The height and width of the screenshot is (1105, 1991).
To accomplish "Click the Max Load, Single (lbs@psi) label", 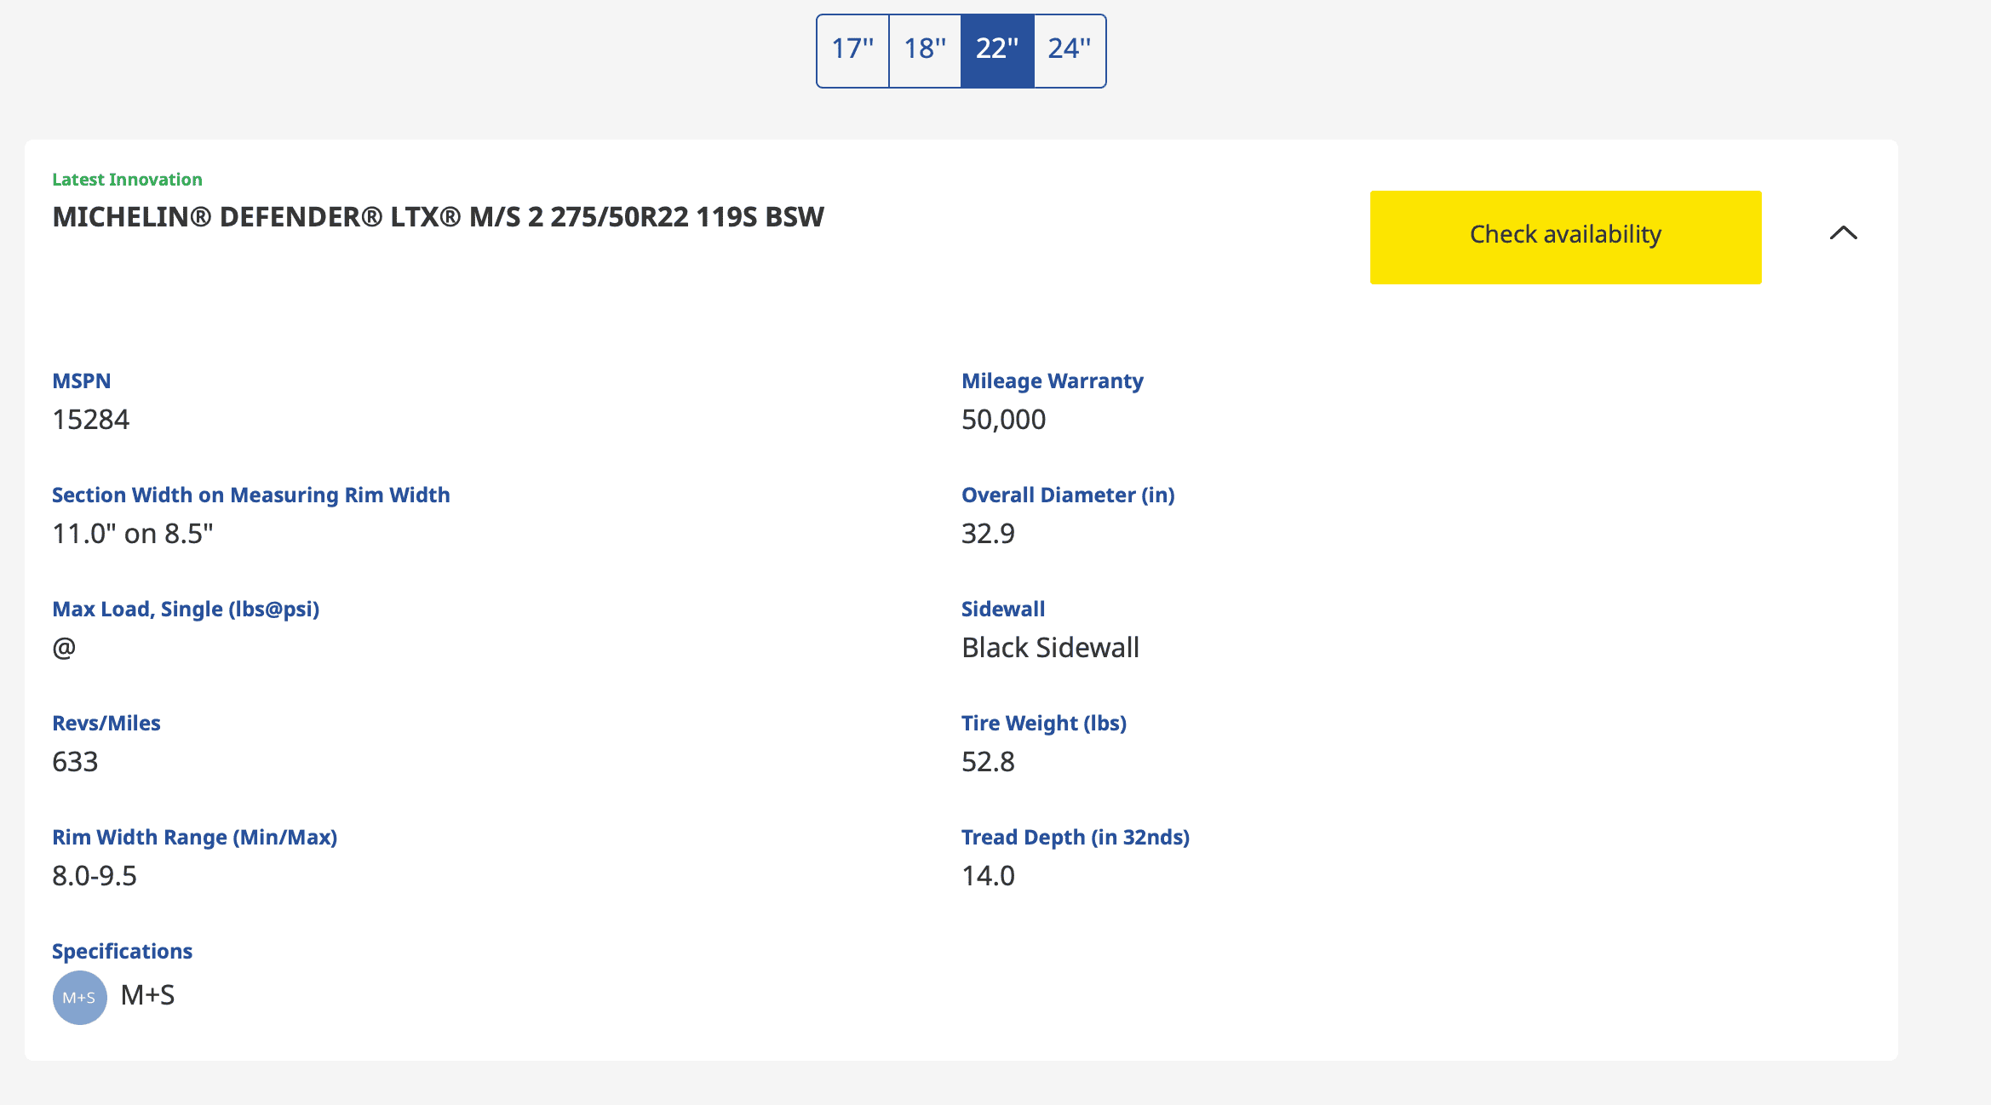I will point(186,610).
